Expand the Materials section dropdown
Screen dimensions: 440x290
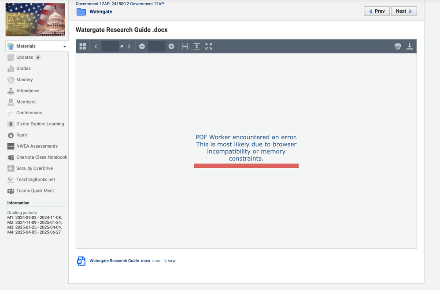click(64, 46)
